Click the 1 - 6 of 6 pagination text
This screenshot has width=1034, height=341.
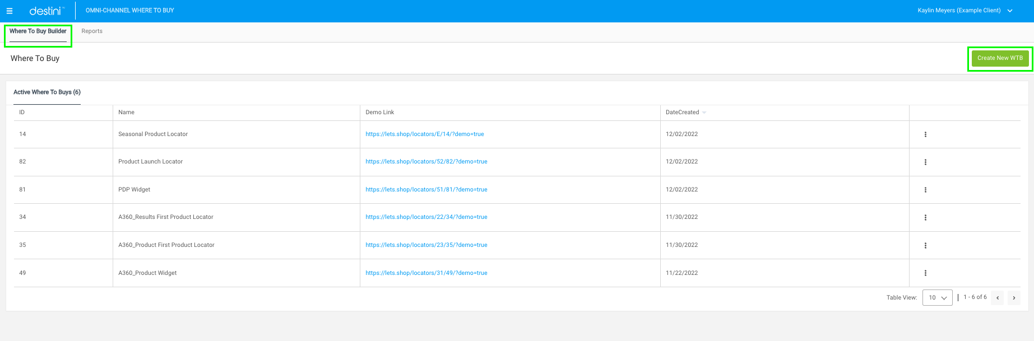pyautogui.click(x=975, y=297)
